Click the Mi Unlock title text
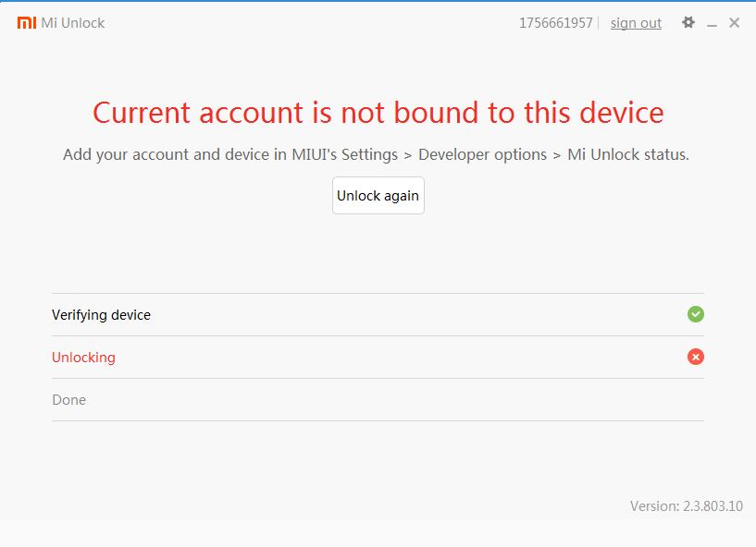The image size is (756, 547). [73, 23]
